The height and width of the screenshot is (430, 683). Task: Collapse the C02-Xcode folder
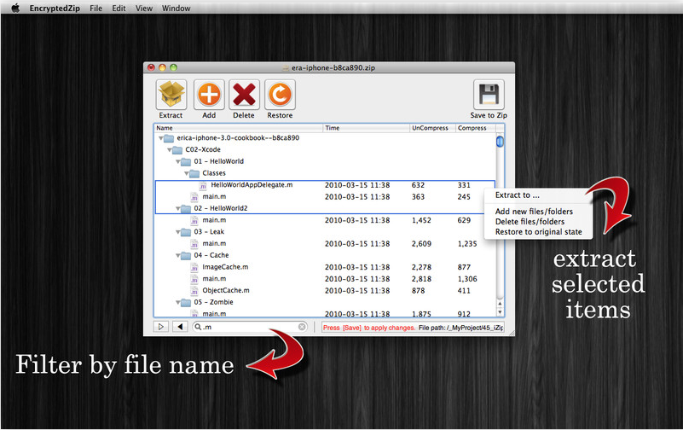click(170, 150)
